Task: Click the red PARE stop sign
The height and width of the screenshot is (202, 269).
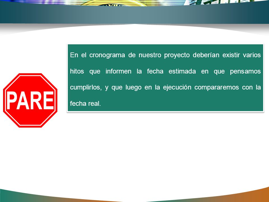Action: [30, 100]
